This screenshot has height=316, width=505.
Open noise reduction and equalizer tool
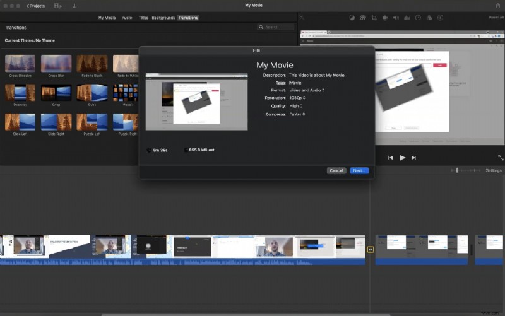click(x=407, y=18)
